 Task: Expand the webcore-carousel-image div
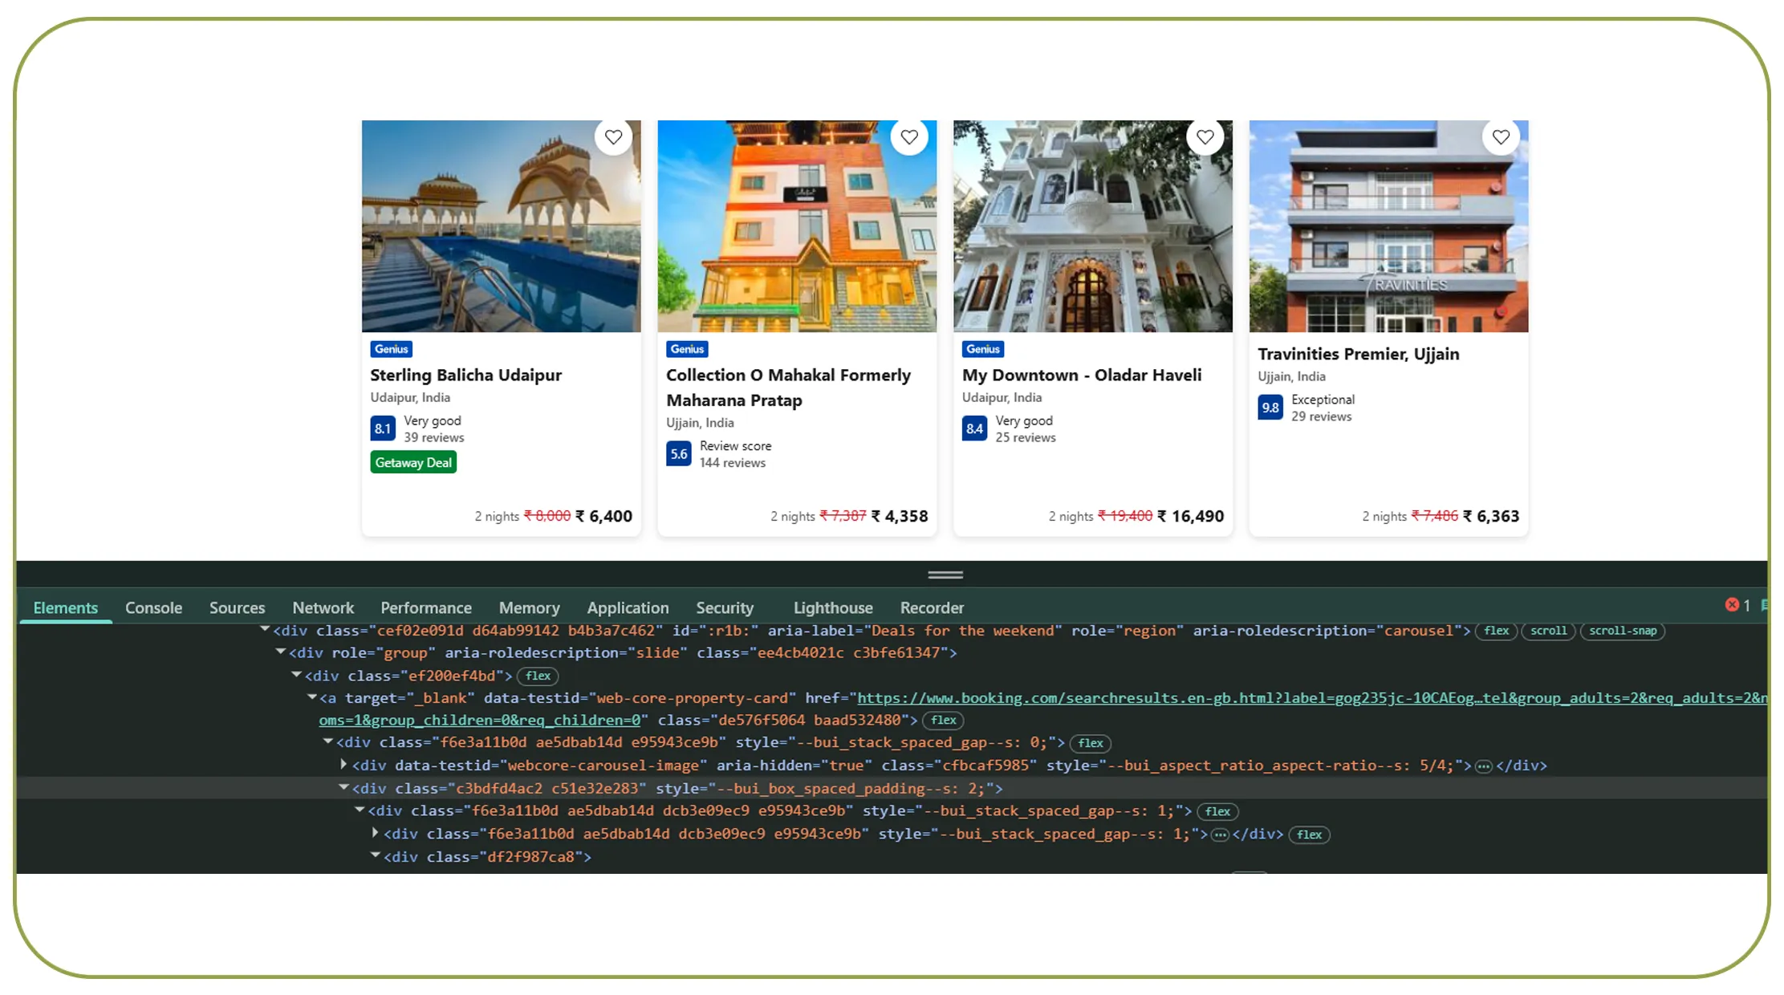(x=343, y=765)
